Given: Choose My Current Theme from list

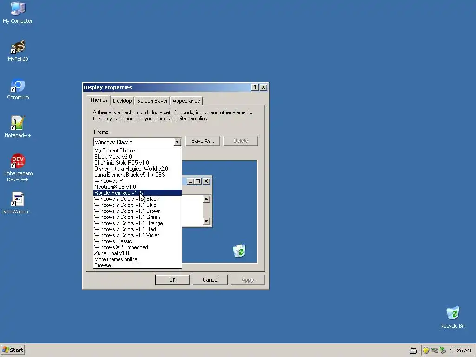Looking at the screenshot, I should coord(138,151).
